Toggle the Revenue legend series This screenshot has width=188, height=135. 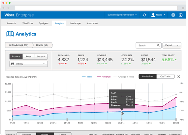[x=104, y=77]
